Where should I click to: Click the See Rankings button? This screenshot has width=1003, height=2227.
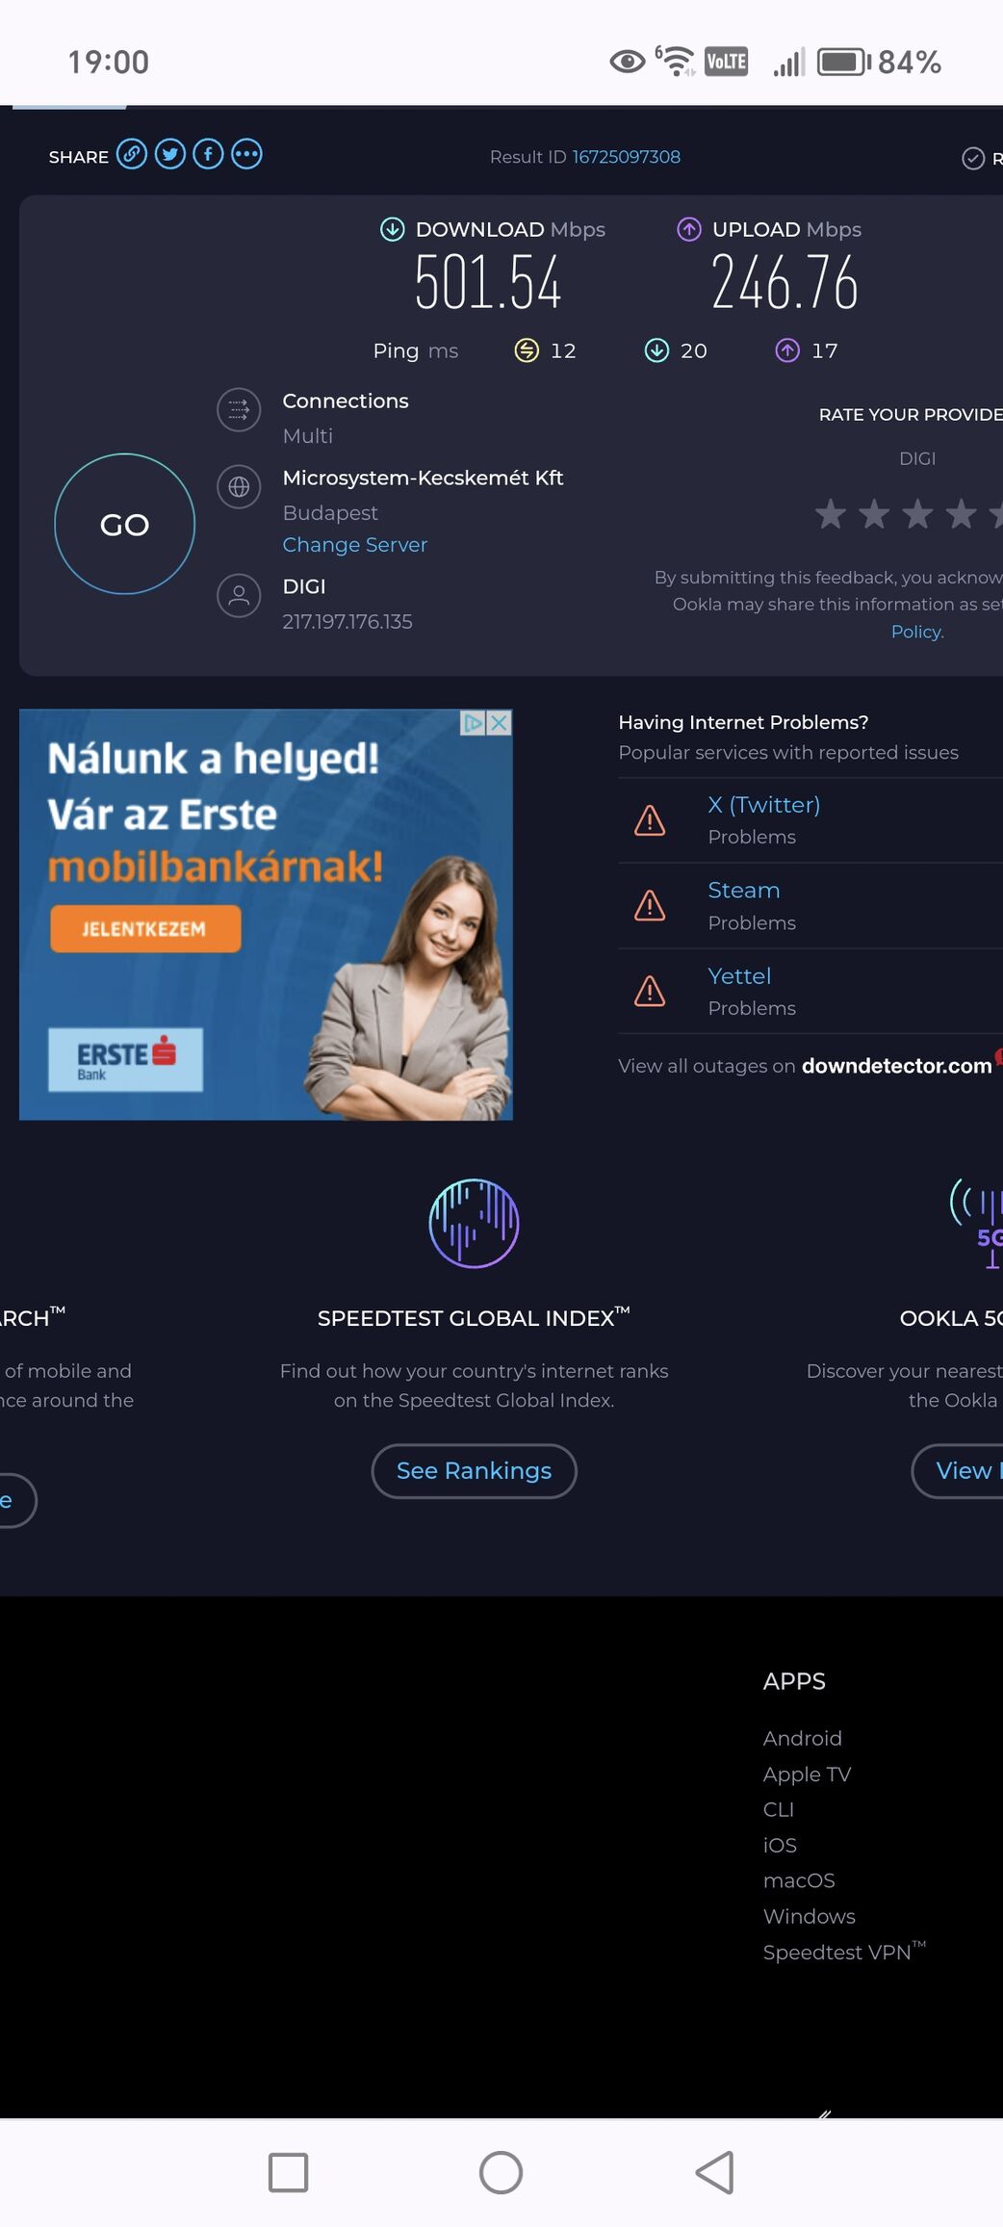coord(475,1471)
